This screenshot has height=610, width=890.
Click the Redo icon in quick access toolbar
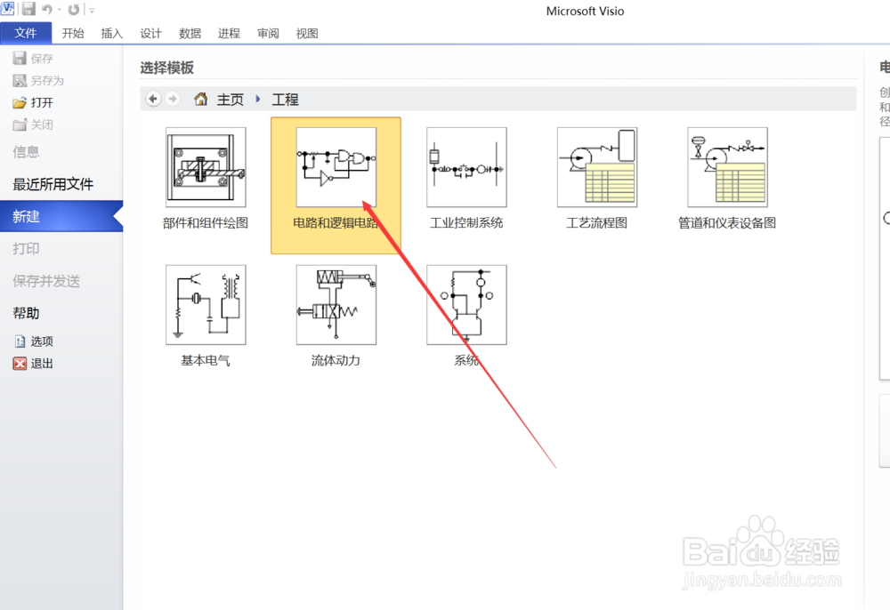[x=73, y=10]
